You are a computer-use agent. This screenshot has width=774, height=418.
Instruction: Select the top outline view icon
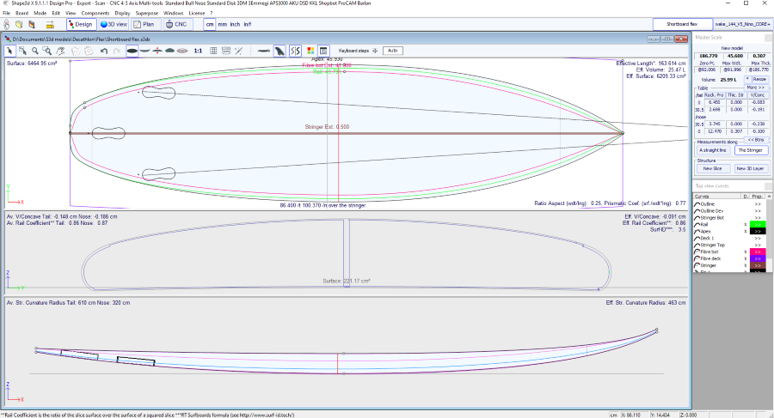(132, 51)
